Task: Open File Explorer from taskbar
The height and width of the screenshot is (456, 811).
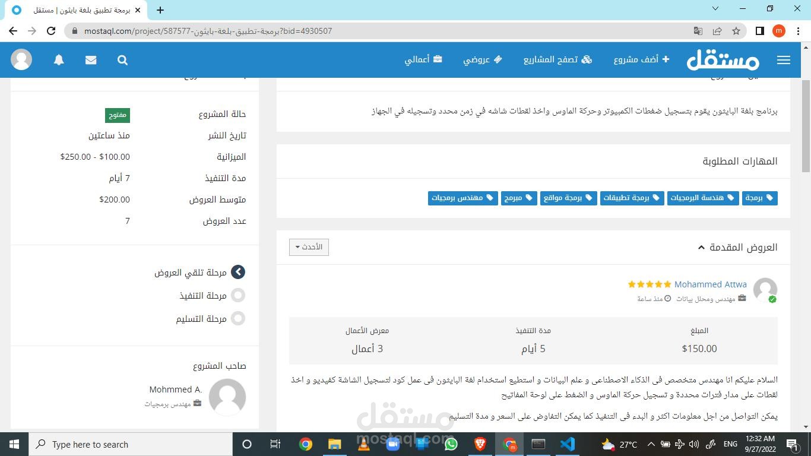Action: tap(334, 444)
